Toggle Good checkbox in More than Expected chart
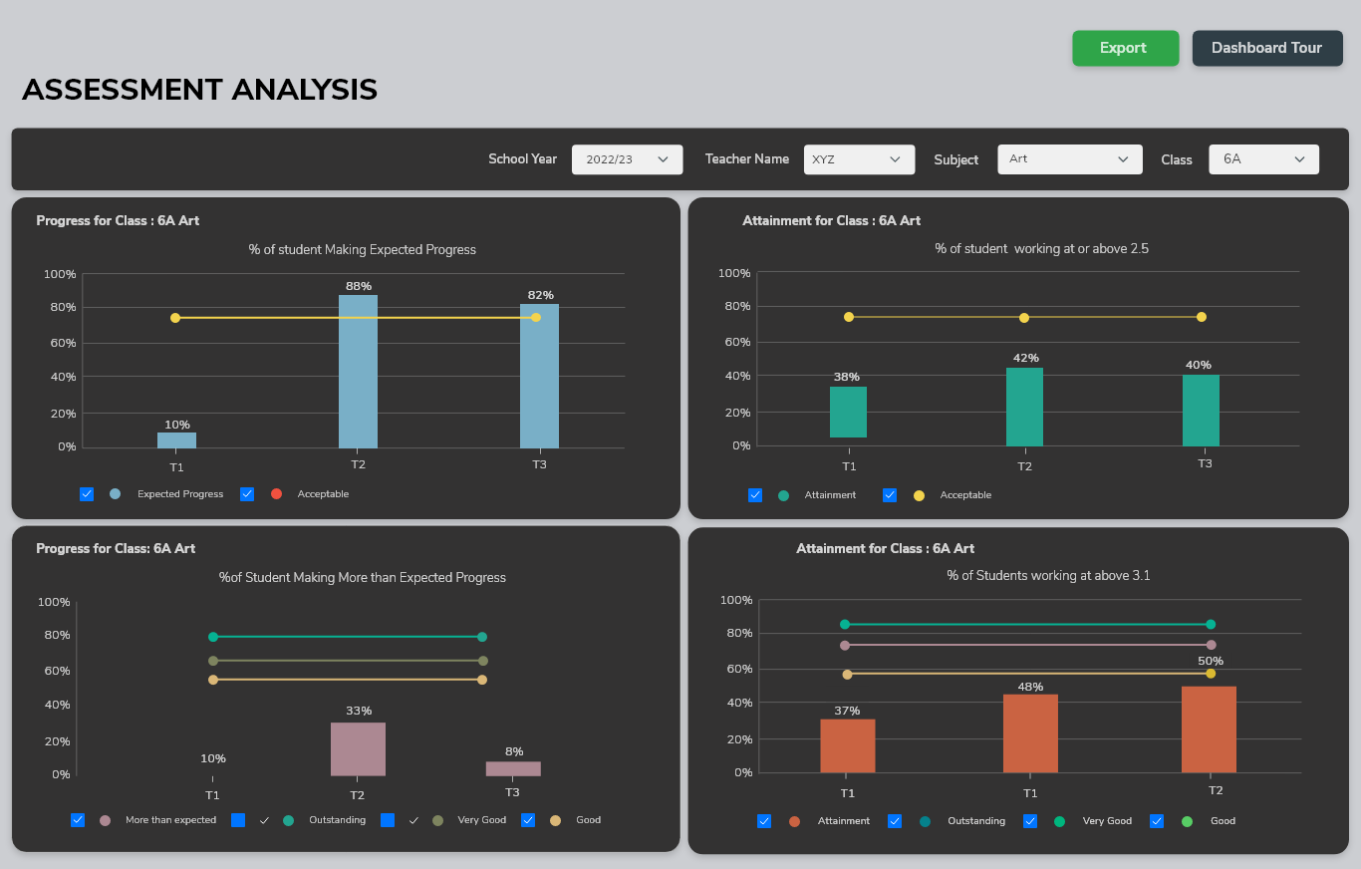The image size is (1361, 869). click(x=528, y=820)
